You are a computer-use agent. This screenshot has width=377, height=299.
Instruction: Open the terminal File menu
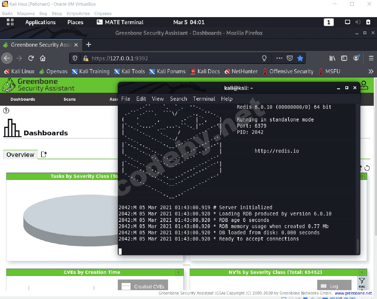pos(126,99)
